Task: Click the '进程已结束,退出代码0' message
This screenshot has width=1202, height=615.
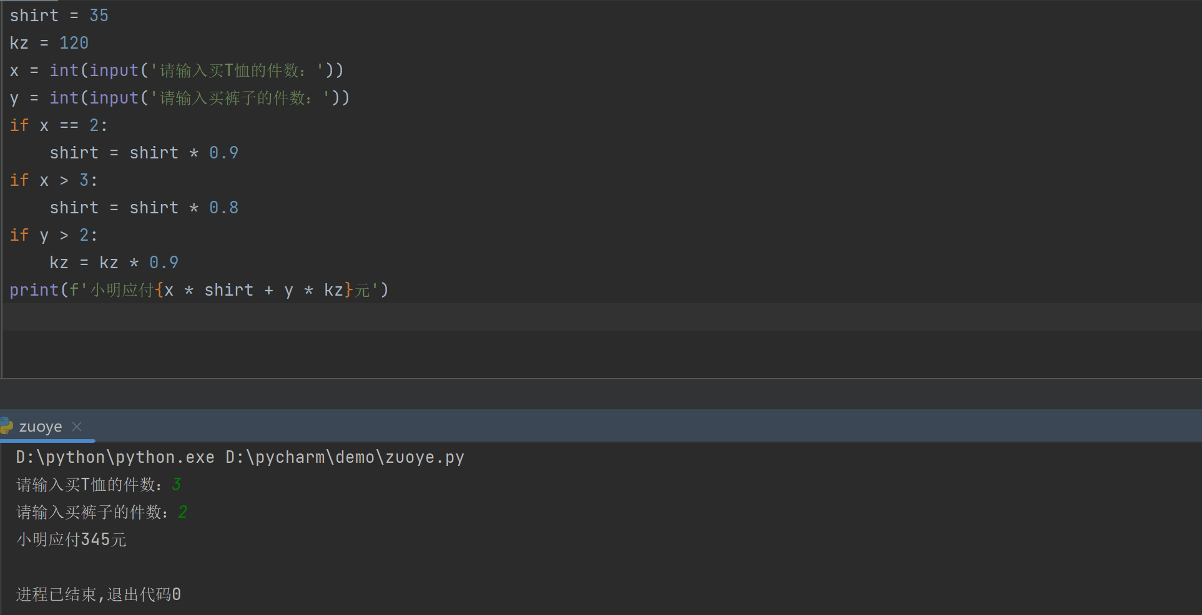Action: tap(99, 594)
